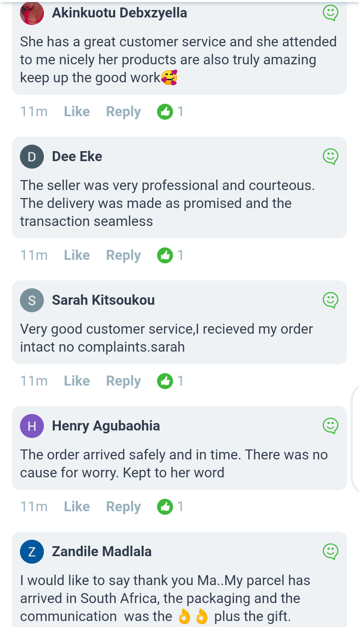Click thumbs-up reaction under Akinkuotu Debxzyella's comment
Screen dimensions: 359x627
pyautogui.click(x=165, y=112)
